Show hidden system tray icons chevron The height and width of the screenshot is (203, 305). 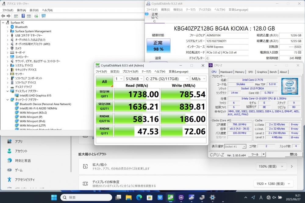(246, 198)
